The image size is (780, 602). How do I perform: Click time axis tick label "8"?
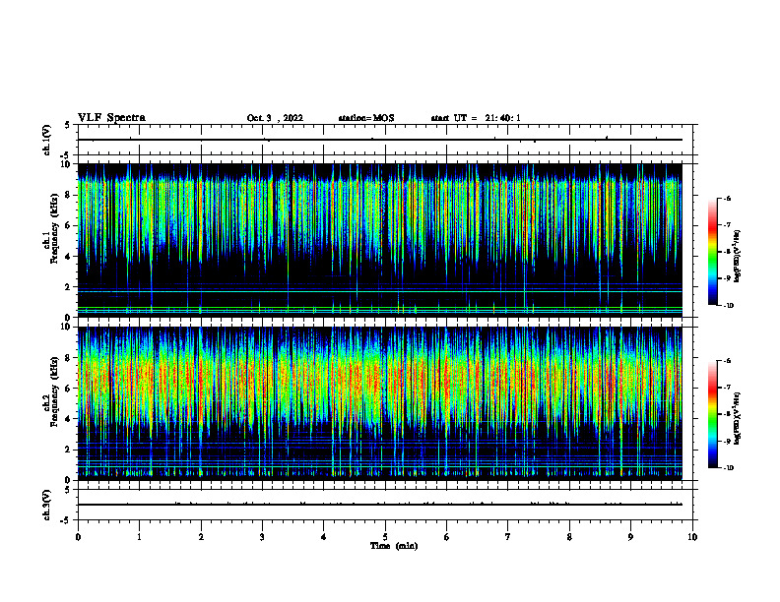click(x=569, y=537)
